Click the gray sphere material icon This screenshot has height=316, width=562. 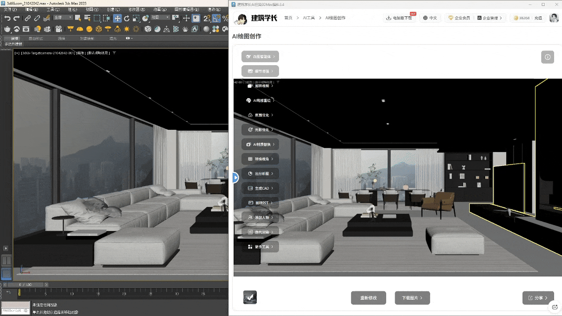point(206,29)
